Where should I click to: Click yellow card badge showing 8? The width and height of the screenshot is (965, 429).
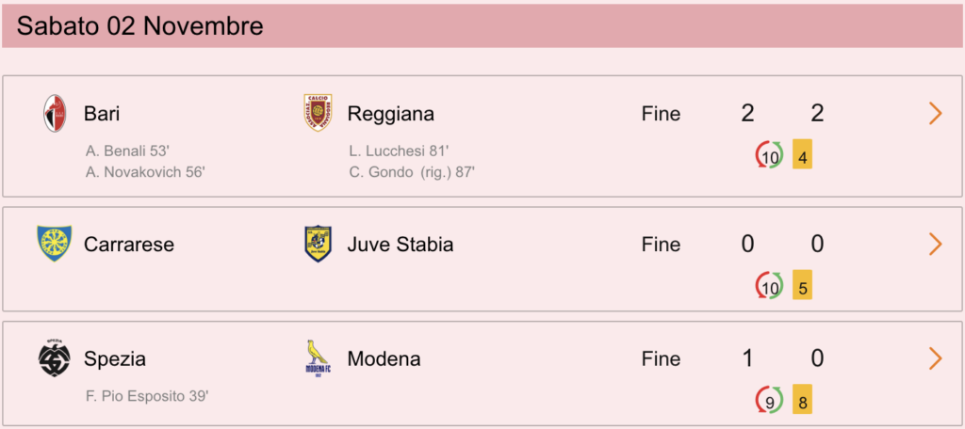(802, 400)
